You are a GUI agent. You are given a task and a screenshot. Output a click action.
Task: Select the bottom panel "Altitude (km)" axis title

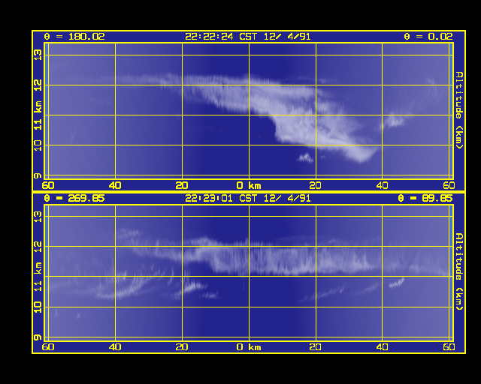click(x=459, y=271)
